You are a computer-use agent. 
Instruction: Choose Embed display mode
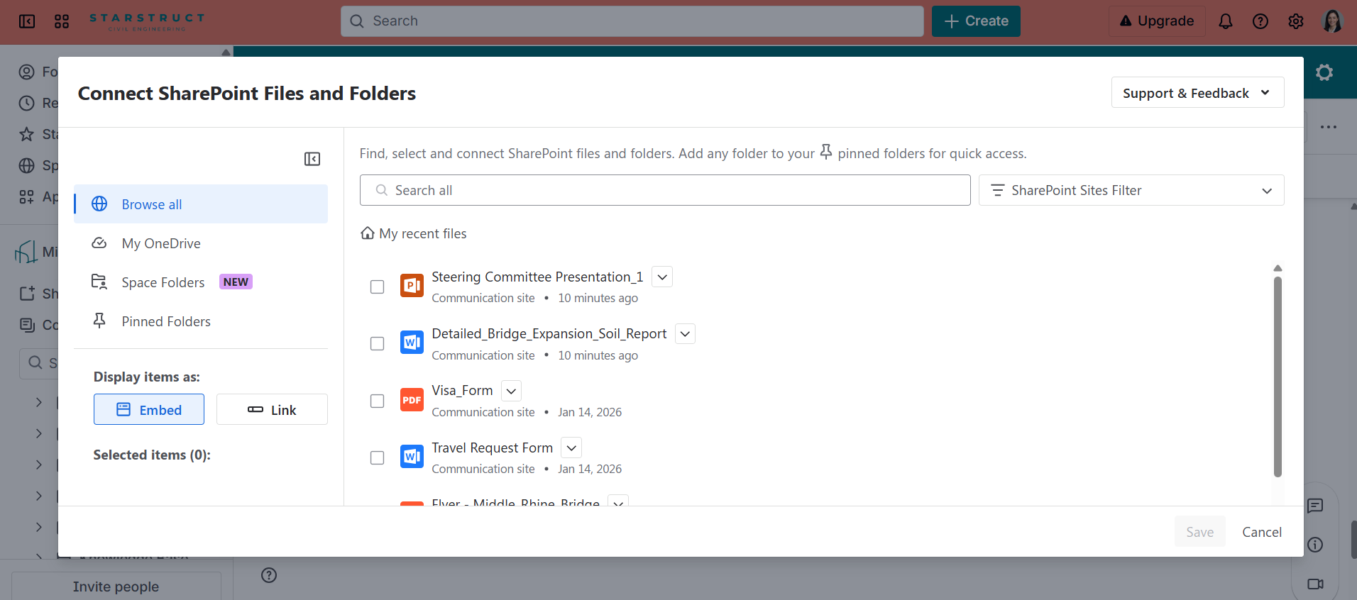point(149,409)
